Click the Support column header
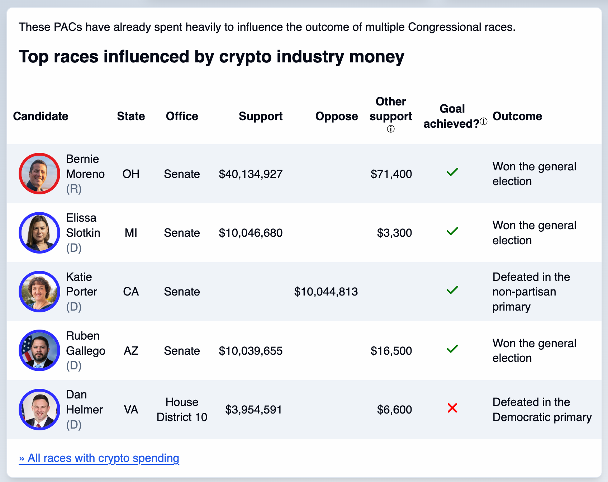This screenshot has width=608, height=482. click(261, 116)
